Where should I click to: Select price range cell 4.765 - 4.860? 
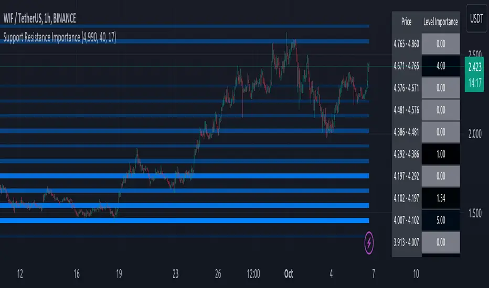406,44
